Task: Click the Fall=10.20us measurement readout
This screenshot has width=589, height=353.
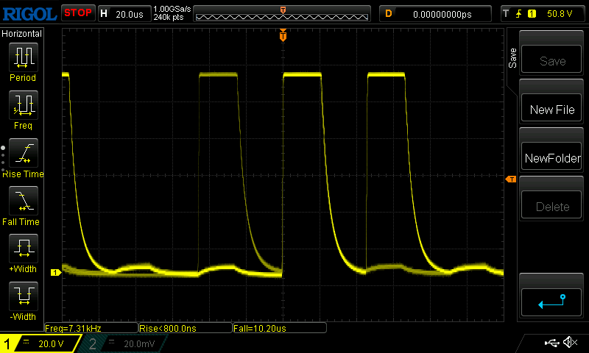Action: [x=278, y=328]
